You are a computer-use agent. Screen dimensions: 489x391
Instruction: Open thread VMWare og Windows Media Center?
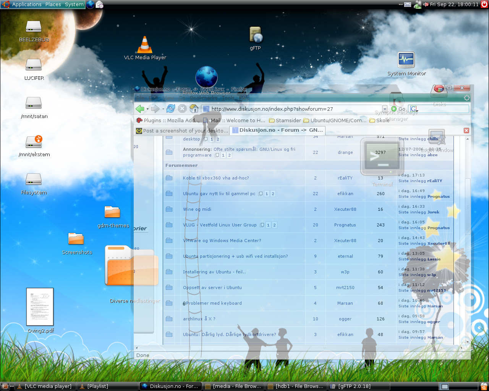click(x=222, y=241)
